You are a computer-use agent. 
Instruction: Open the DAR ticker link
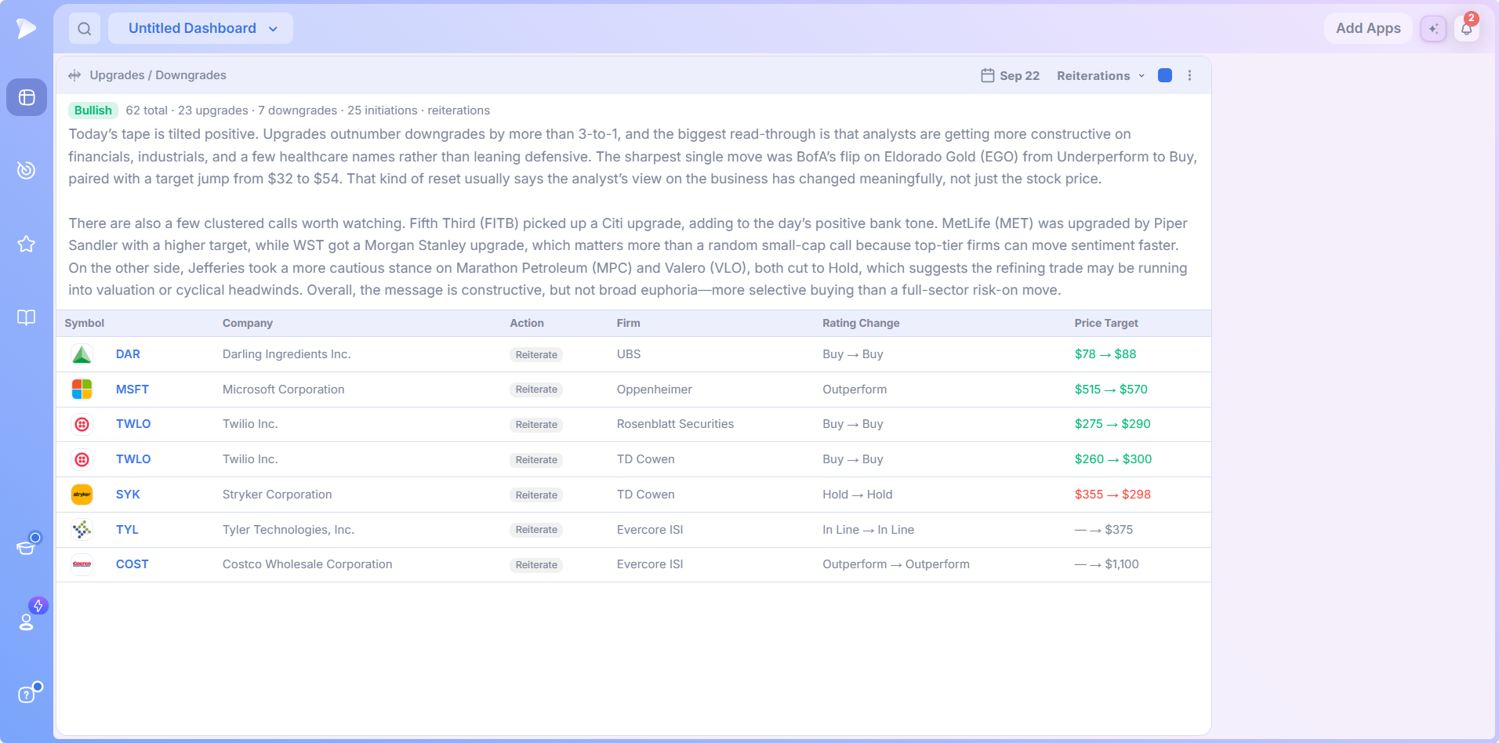tap(128, 354)
